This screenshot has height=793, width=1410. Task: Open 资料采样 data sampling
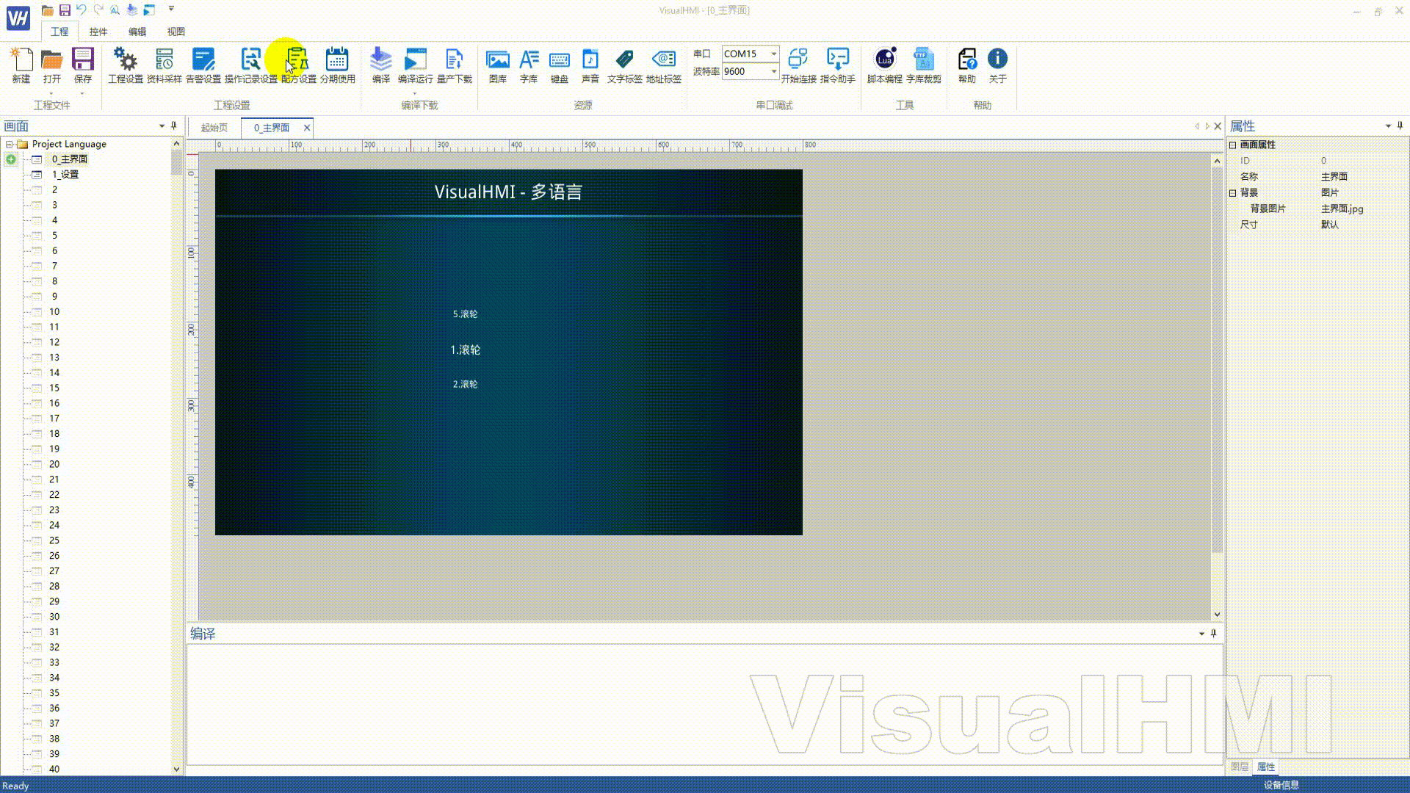coord(164,65)
